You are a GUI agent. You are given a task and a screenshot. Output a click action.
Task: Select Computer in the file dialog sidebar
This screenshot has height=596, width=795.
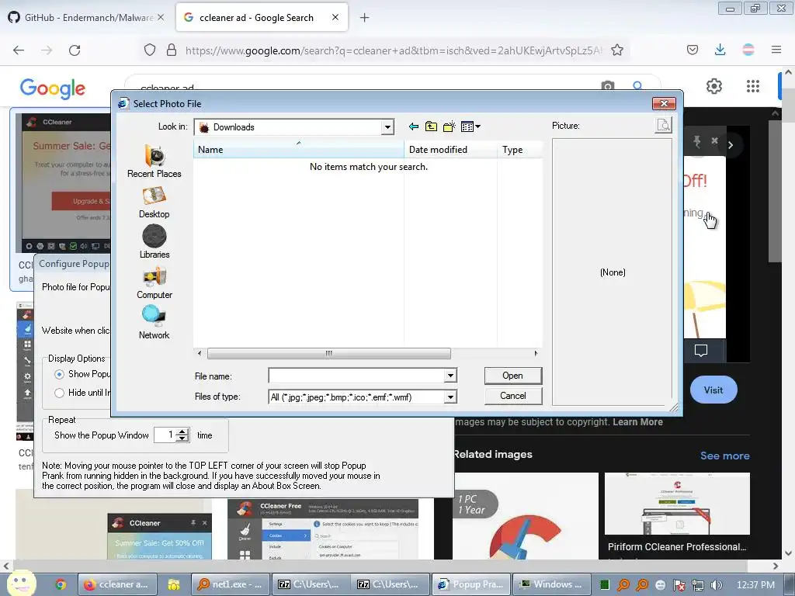pyautogui.click(x=154, y=282)
